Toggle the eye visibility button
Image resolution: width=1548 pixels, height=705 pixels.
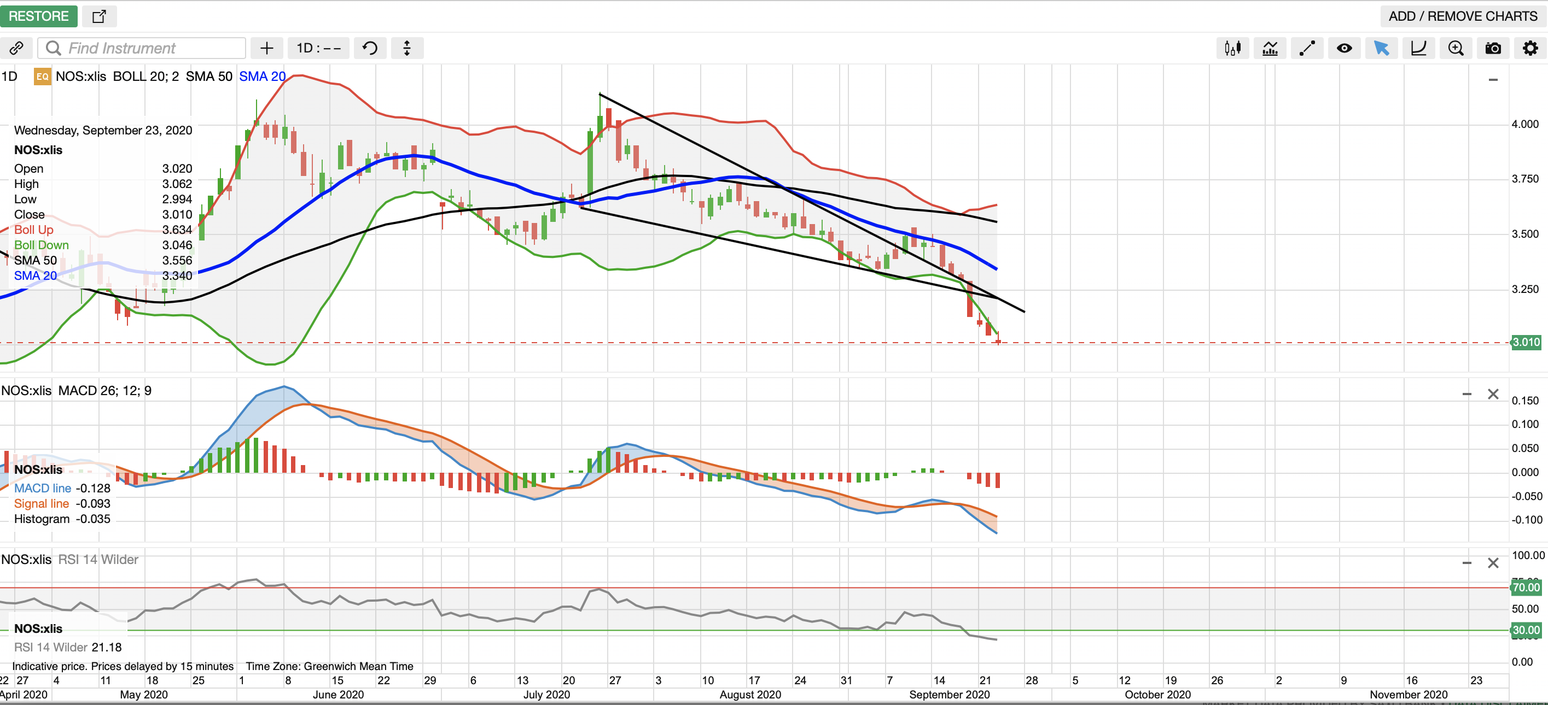coord(1345,48)
